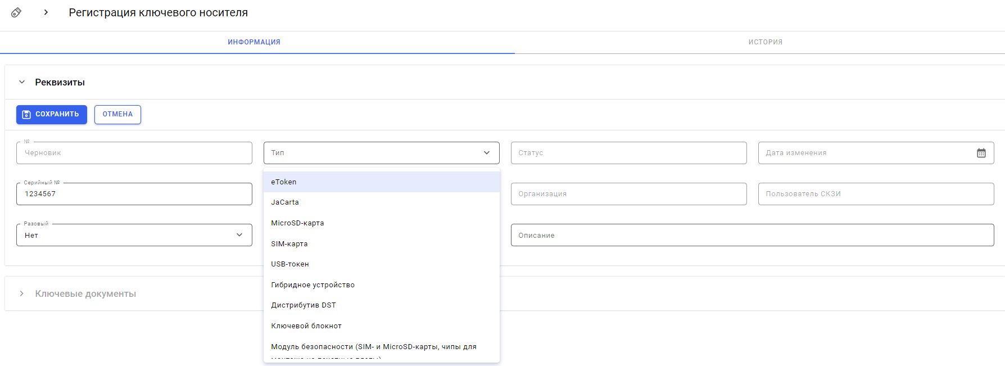
Task: Pick MicroSD-карта from the dropdown
Action: [x=297, y=223]
